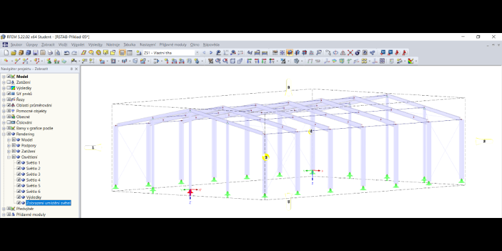This screenshot has width=502, height=251.
Task: Go to next load case with right arrow
Action: click(211, 53)
